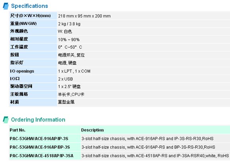This screenshot has height=162, width=230.
Task: Click the 工作温度 row label
Action: tap(19, 47)
